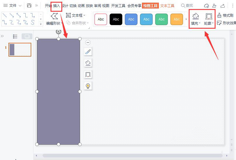Open the shape styles group dialog launcher
236x160 pixels.
click(89, 28)
